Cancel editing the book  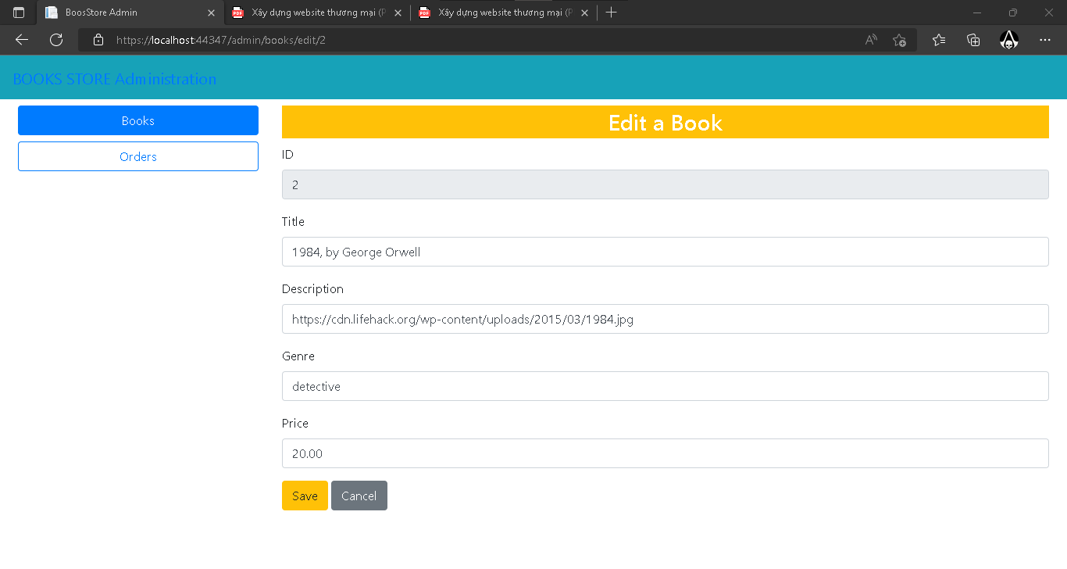(x=359, y=496)
